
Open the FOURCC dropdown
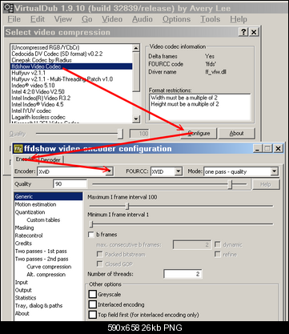pos(179,171)
